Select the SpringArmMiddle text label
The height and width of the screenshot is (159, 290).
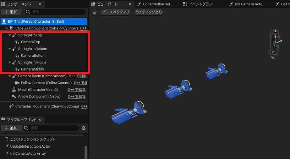coord(32,62)
